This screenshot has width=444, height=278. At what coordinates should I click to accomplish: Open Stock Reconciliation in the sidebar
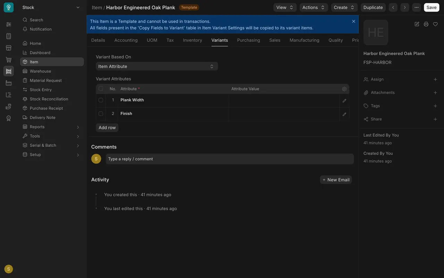[52, 99]
